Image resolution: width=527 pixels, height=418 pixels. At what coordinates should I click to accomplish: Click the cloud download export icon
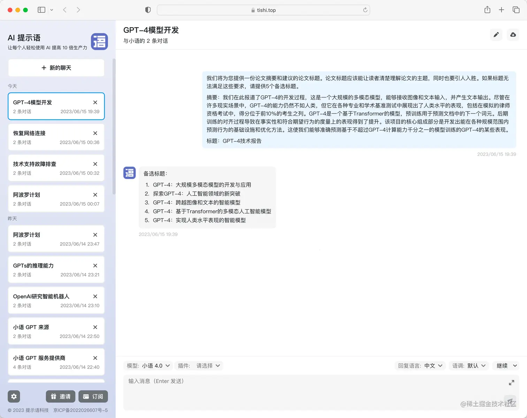[513, 34]
